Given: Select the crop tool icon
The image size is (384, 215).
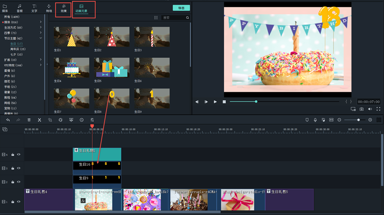Looking at the screenshot, I should pyautogui.click(x=50, y=120).
